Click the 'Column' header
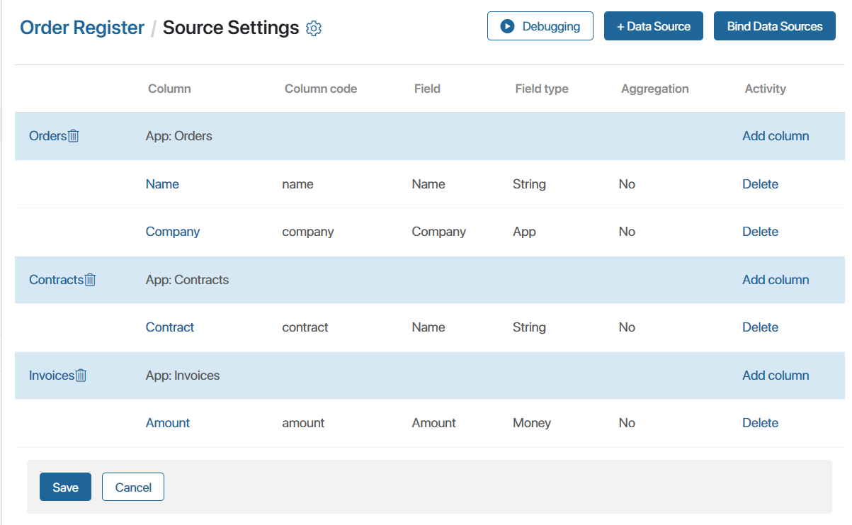Image resolution: width=852 pixels, height=525 pixels. (169, 89)
